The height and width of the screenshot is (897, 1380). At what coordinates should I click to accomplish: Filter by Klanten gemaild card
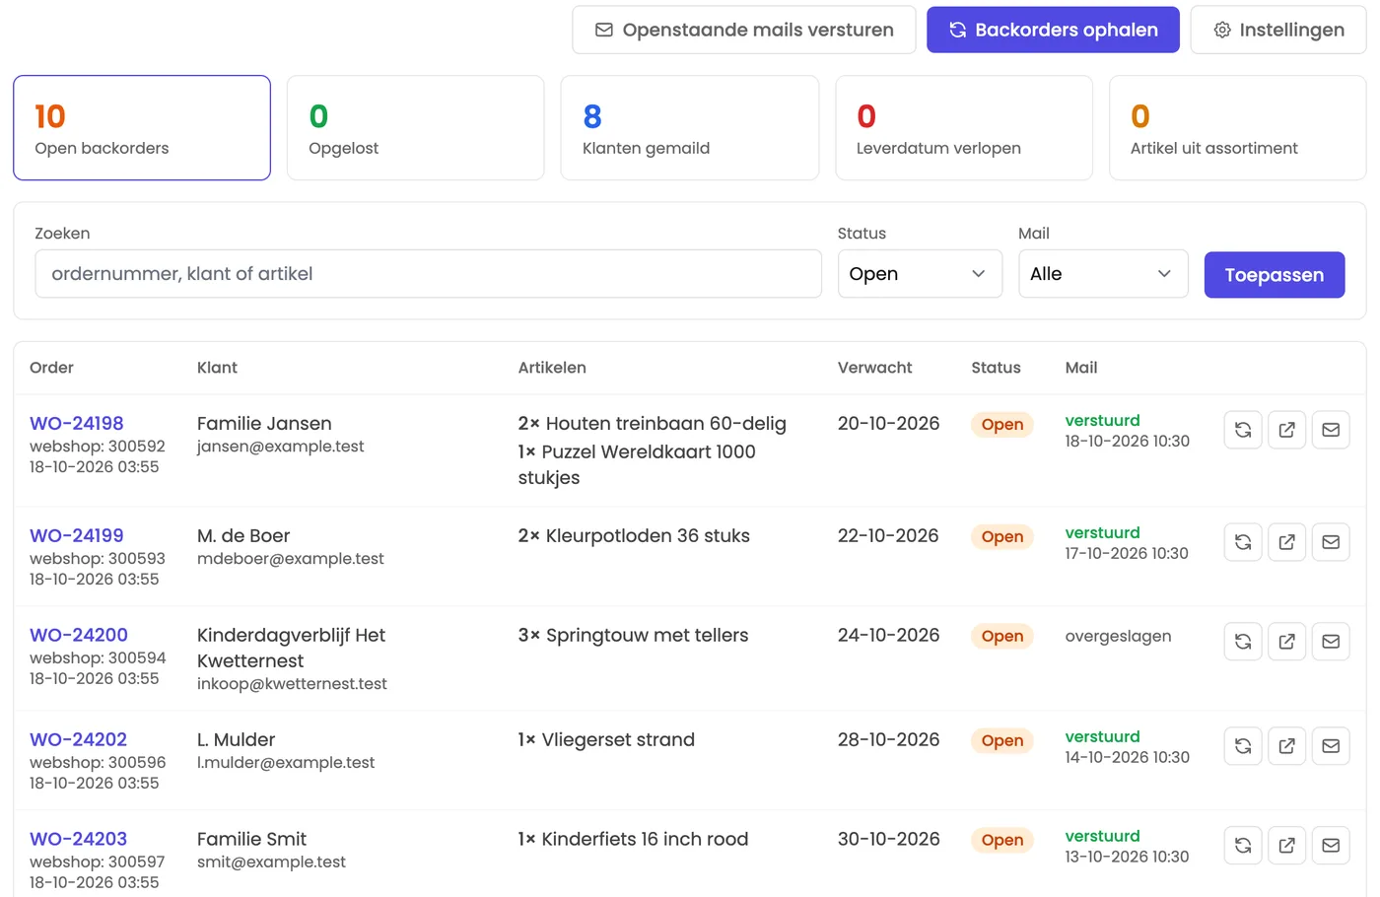click(x=690, y=128)
